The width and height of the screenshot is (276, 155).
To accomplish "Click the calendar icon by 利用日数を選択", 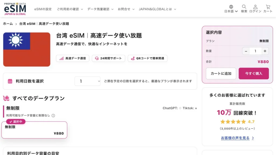I will [10, 81].
